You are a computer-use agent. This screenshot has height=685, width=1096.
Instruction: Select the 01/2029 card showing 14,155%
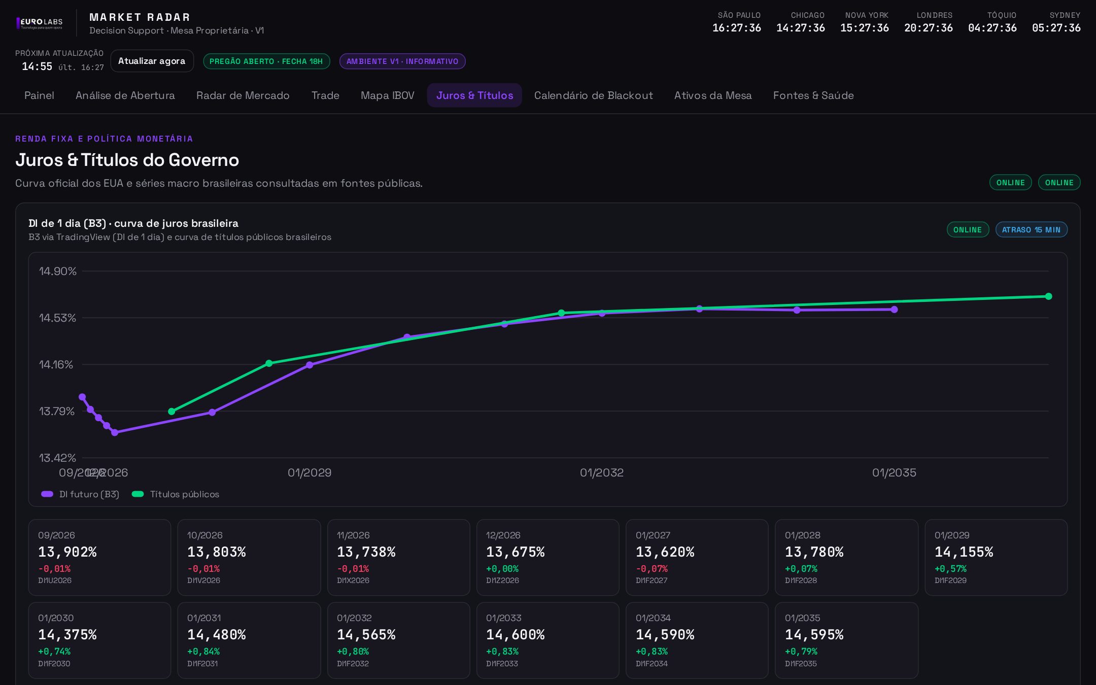coord(996,557)
